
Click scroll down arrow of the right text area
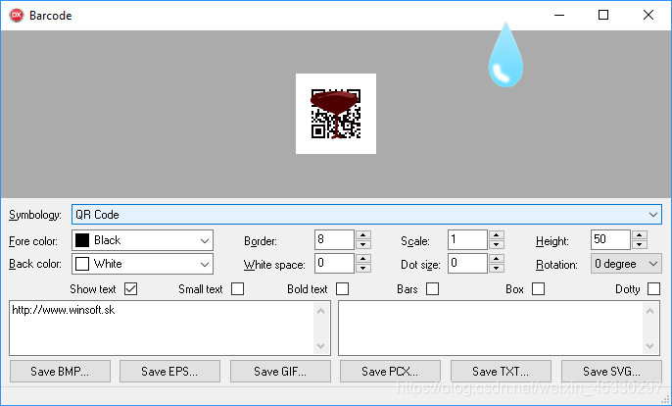pyautogui.click(x=650, y=345)
